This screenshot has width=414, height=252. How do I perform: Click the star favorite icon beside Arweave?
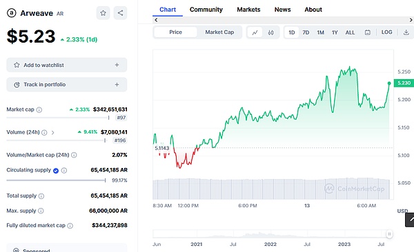point(103,13)
